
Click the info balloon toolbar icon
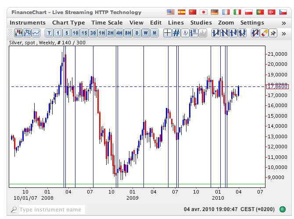185,32
